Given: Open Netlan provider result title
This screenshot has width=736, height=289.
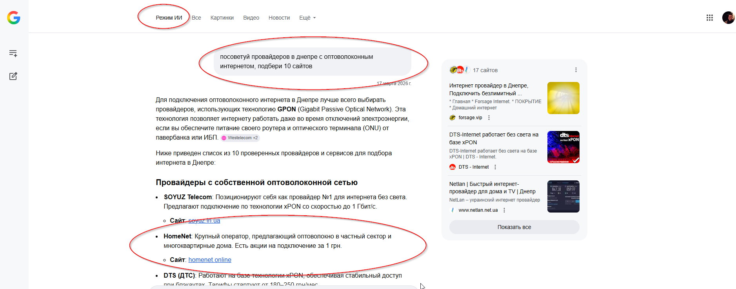Looking at the screenshot, I should 492,187.
